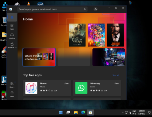Open the iTunes app card
The height and width of the screenshot is (117, 152).
pyautogui.click(x=47, y=88)
